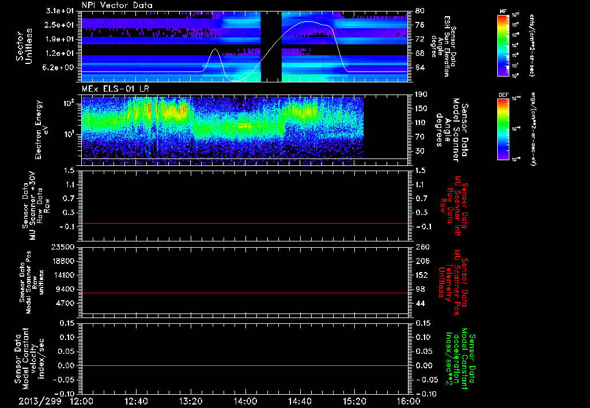The image size is (590, 408).
Task: Click the "2.5e+01" sector tick value
Action: [59, 25]
